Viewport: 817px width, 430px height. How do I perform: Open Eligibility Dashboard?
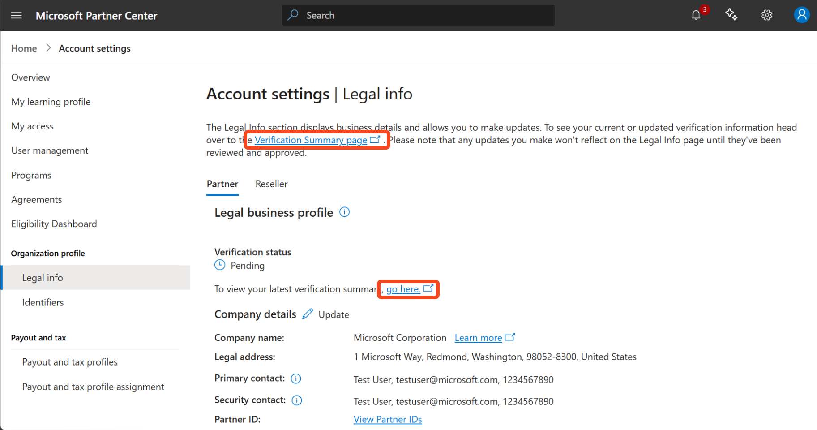point(54,224)
